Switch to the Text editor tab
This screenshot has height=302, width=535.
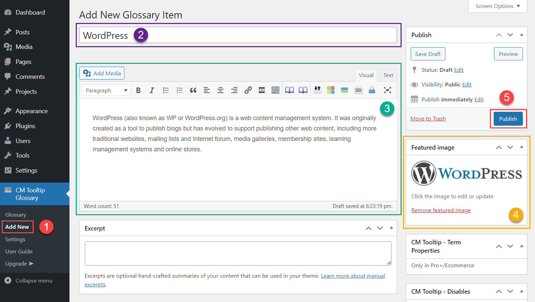click(388, 75)
